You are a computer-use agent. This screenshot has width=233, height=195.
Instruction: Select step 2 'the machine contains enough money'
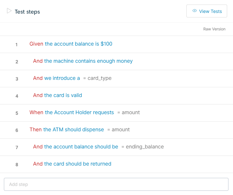88,61
